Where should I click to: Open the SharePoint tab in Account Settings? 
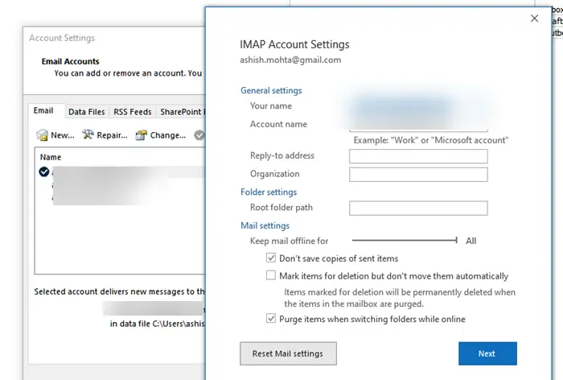181,112
